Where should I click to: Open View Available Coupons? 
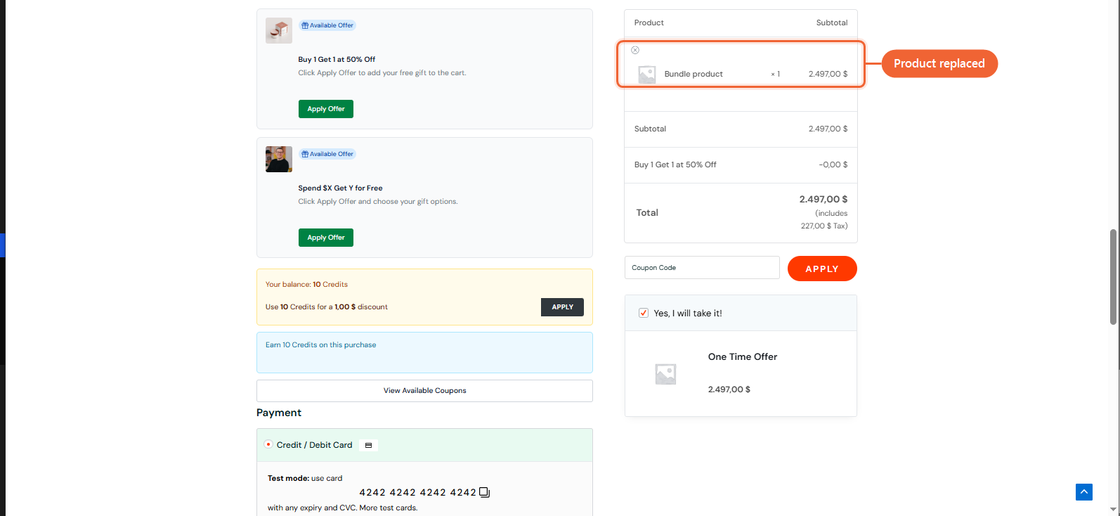point(424,391)
